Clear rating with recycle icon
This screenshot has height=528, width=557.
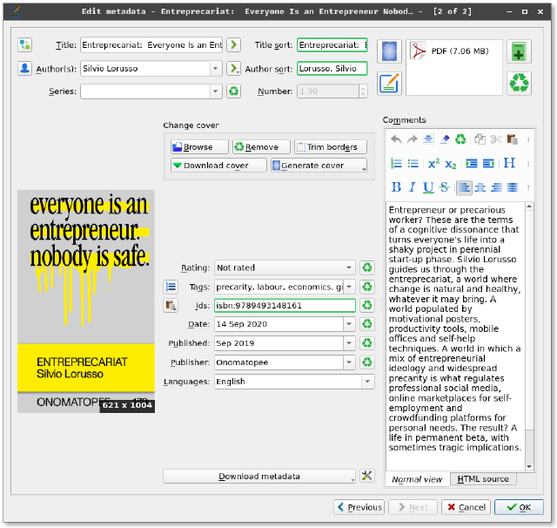click(367, 267)
